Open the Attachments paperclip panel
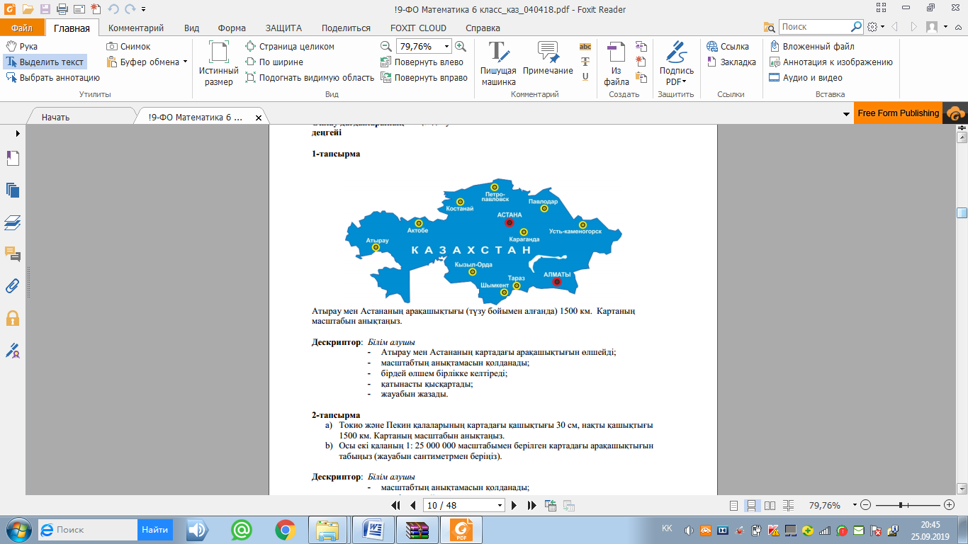The height and width of the screenshot is (544, 968). 13,285
